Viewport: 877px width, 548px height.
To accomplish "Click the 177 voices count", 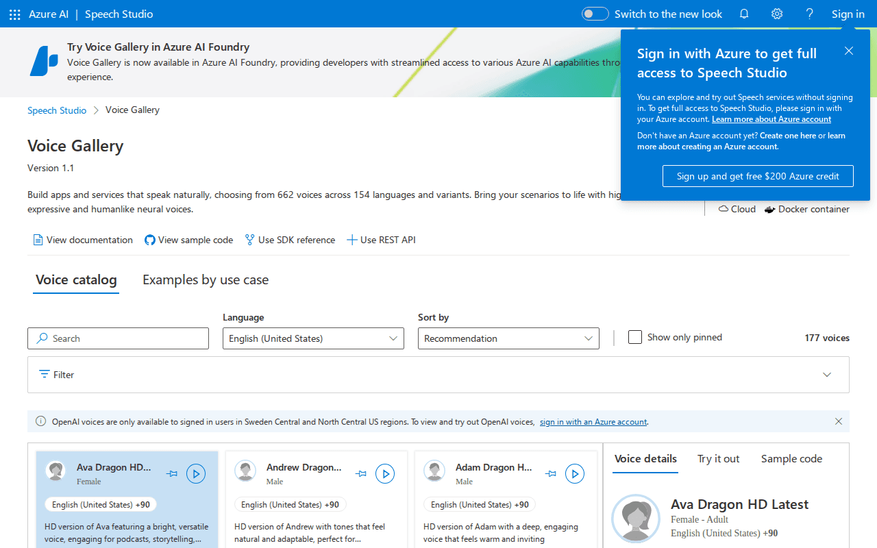I will [x=827, y=338].
